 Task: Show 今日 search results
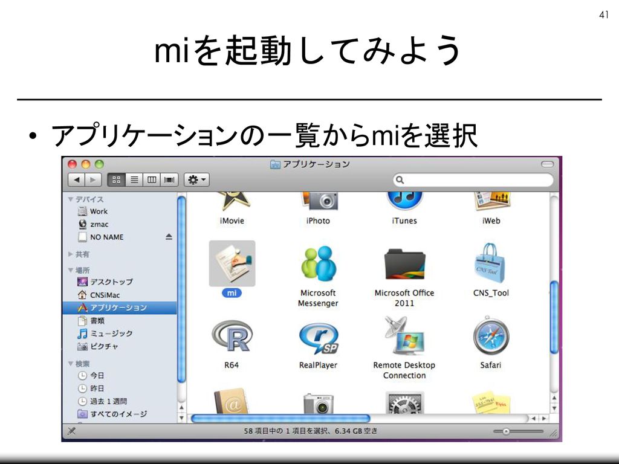(119, 375)
